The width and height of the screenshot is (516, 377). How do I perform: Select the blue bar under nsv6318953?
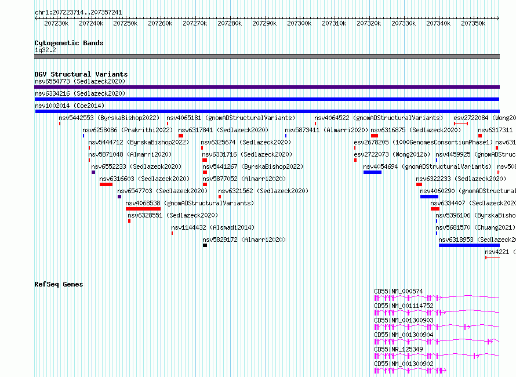469,245
